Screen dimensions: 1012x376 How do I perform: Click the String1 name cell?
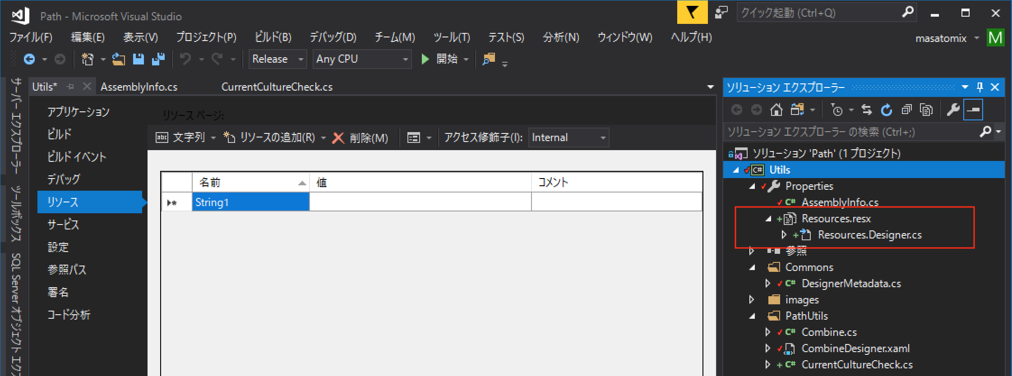coord(251,202)
